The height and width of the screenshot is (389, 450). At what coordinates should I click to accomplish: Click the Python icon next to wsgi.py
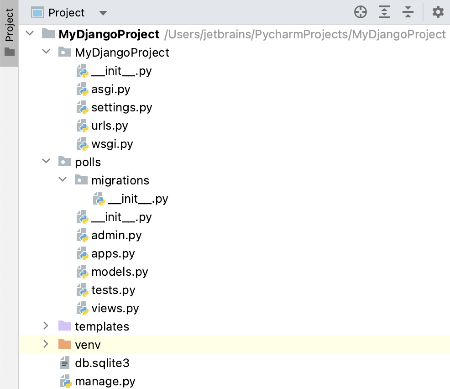(x=83, y=144)
